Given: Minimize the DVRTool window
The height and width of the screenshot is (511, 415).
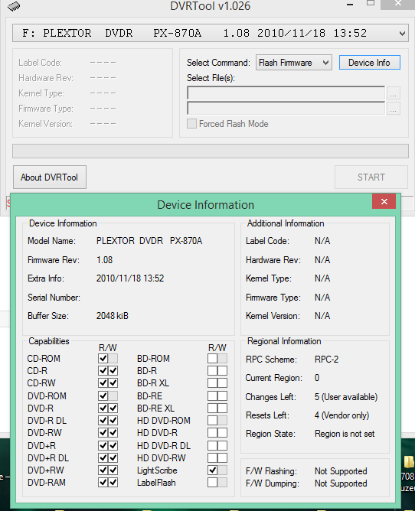Looking at the screenshot, I should 350,5.
